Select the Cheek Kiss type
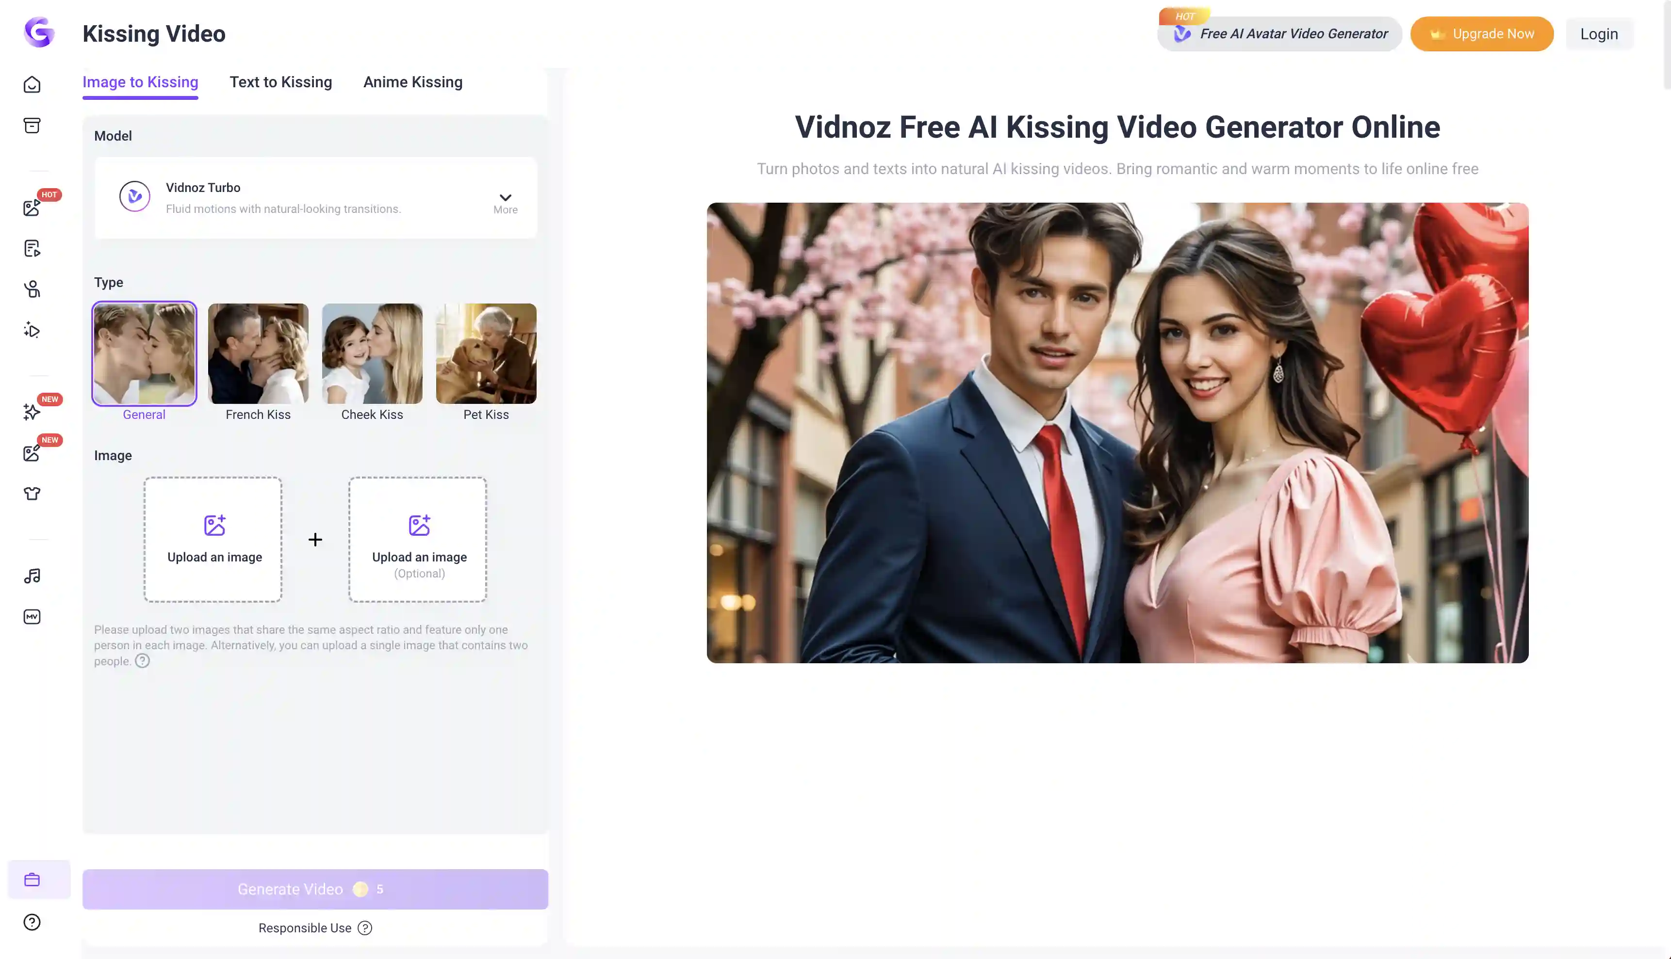Image resolution: width=1671 pixels, height=959 pixels. click(372, 354)
